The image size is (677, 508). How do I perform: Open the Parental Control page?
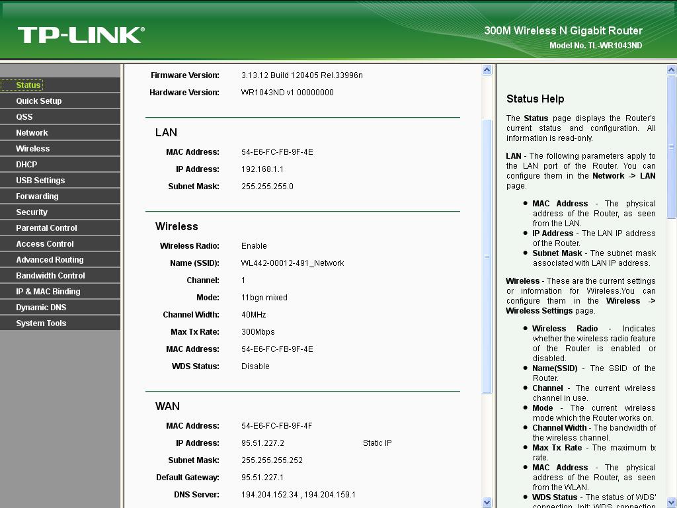(47, 228)
